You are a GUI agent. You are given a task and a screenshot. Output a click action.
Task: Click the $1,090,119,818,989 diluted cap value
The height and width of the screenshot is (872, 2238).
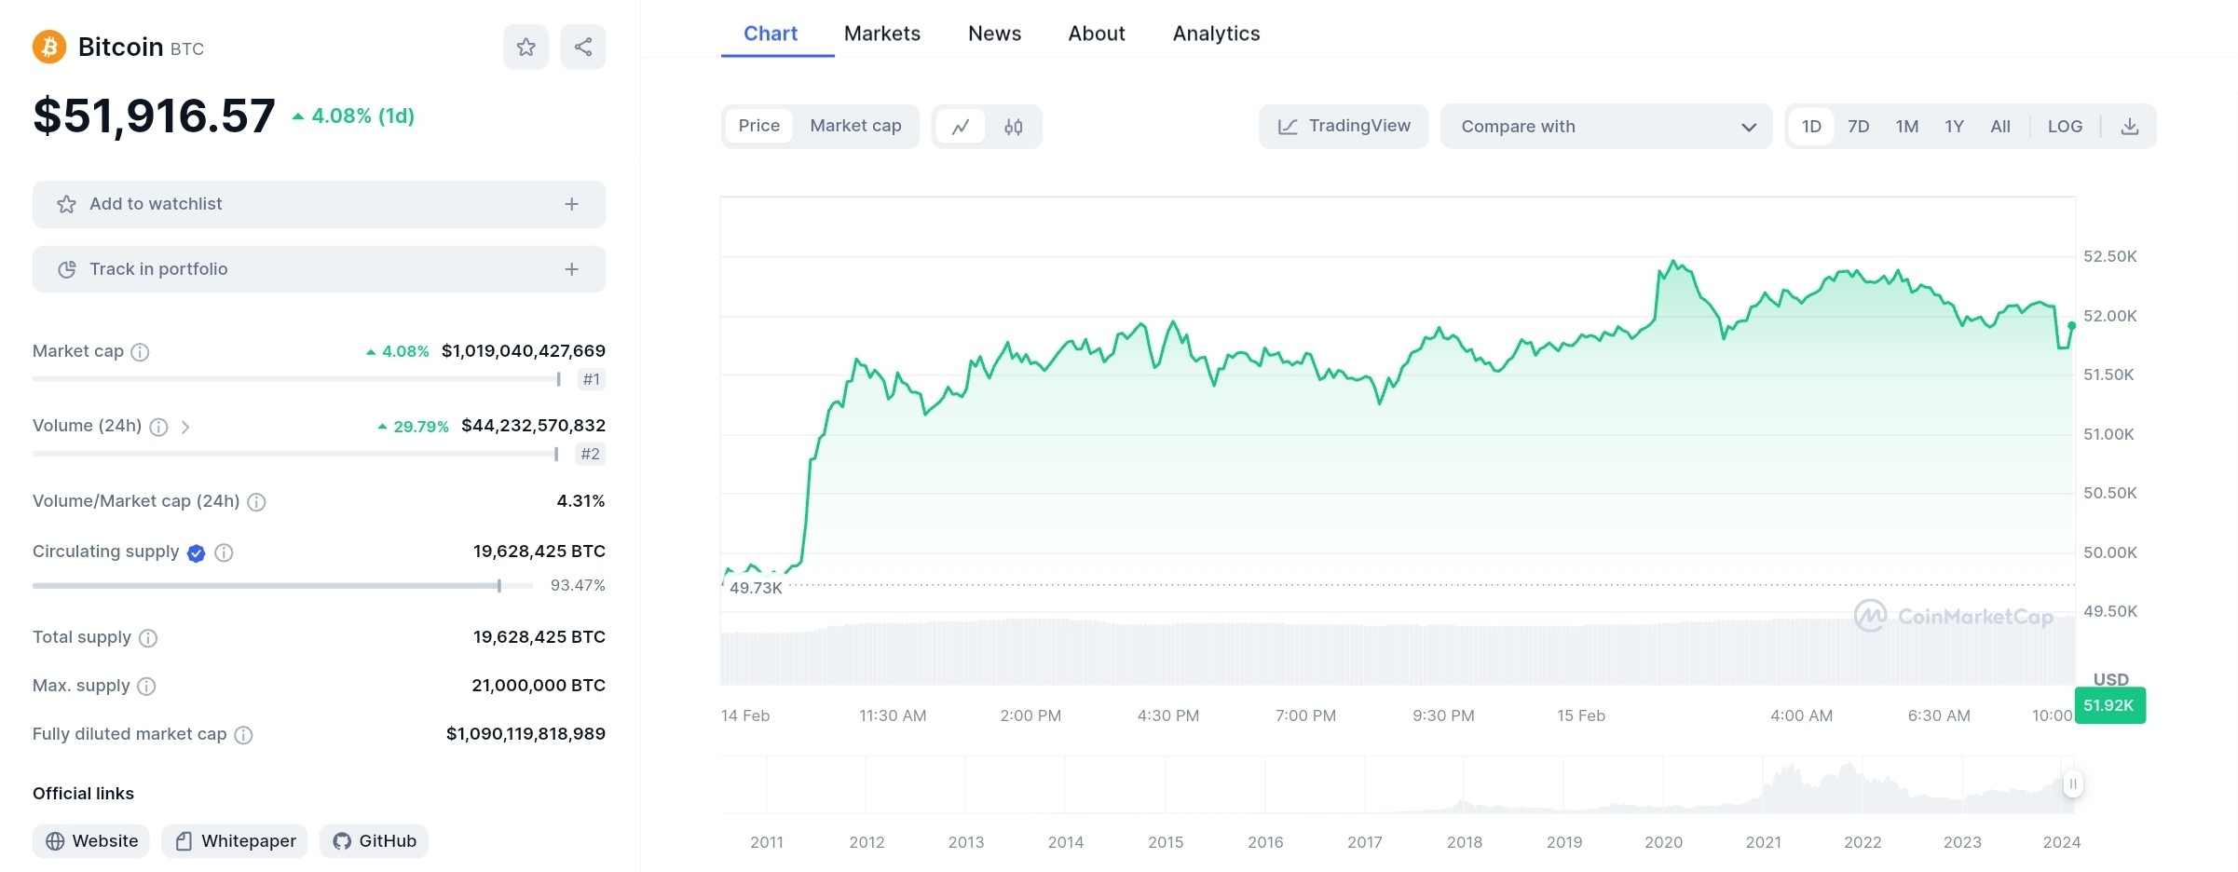point(525,734)
